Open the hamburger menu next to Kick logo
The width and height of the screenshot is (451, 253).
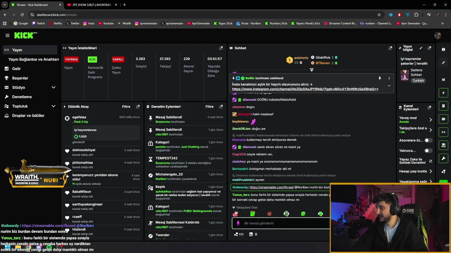7,35
